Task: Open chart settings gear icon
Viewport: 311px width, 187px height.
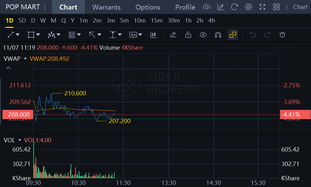Action: point(248,7)
